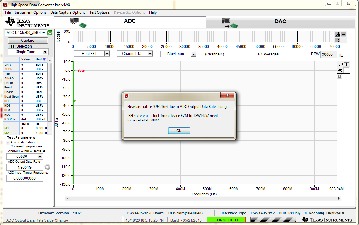Click the ADC Input Target Frequency field
The height and width of the screenshot is (225, 359).
click(25, 178)
